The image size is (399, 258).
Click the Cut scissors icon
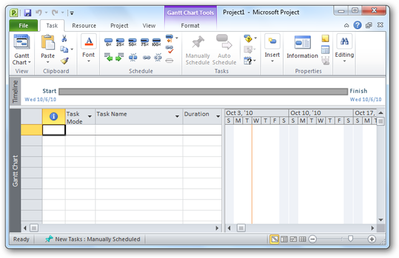[x=64, y=39]
